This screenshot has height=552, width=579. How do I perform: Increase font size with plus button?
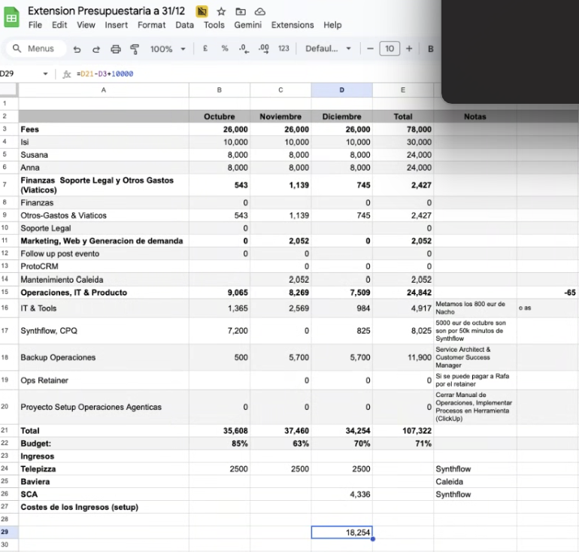(409, 49)
